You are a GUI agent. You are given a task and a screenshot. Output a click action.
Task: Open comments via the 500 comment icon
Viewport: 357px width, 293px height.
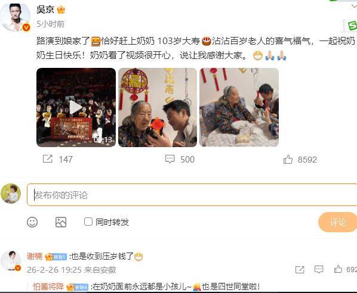pyautogui.click(x=170, y=159)
